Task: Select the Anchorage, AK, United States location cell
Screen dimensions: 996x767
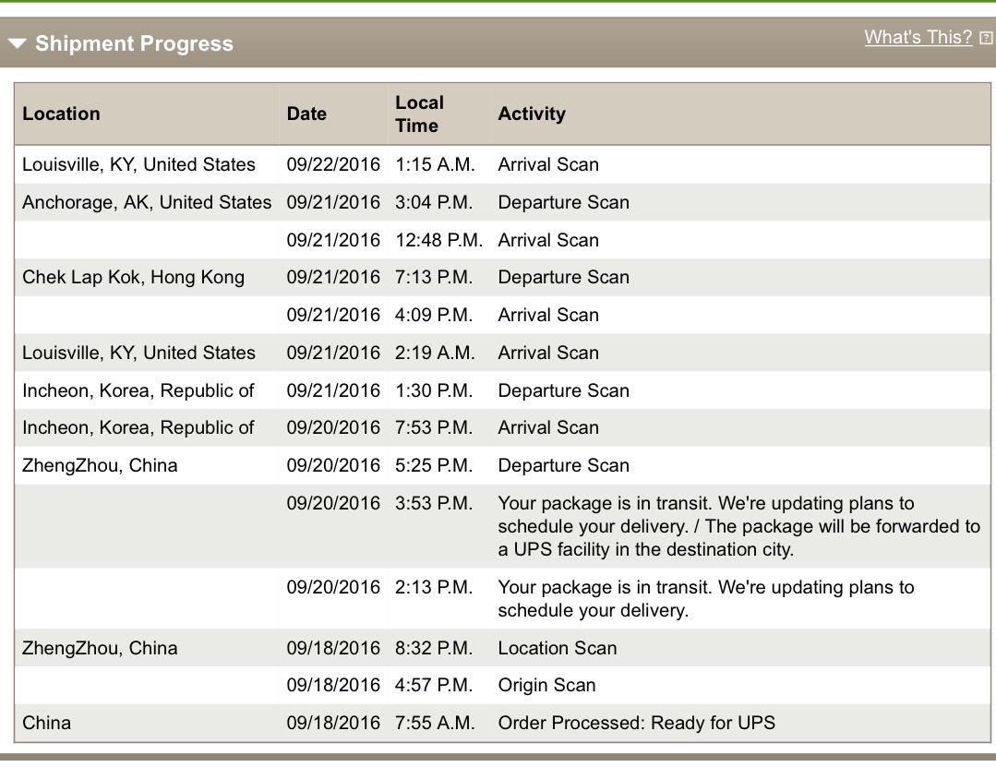Action: tap(147, 202)
